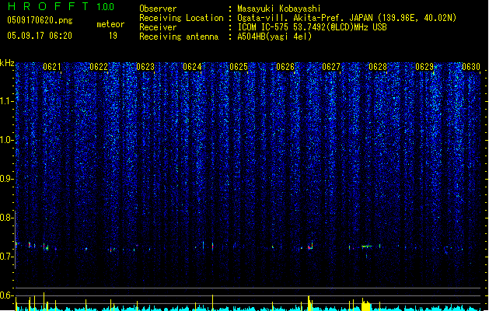The width and height of the screenshot is (489, 311).
Task: Click the Receiving antenna label
Action: point(179,37)
